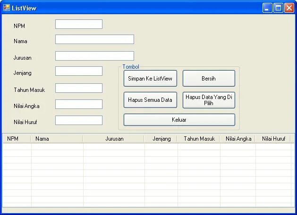Click the Jenjang label on the form

[x=23, y=73]
